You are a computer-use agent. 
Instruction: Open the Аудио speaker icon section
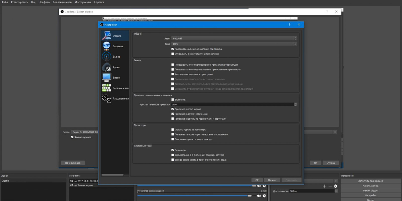pos(107,67)
